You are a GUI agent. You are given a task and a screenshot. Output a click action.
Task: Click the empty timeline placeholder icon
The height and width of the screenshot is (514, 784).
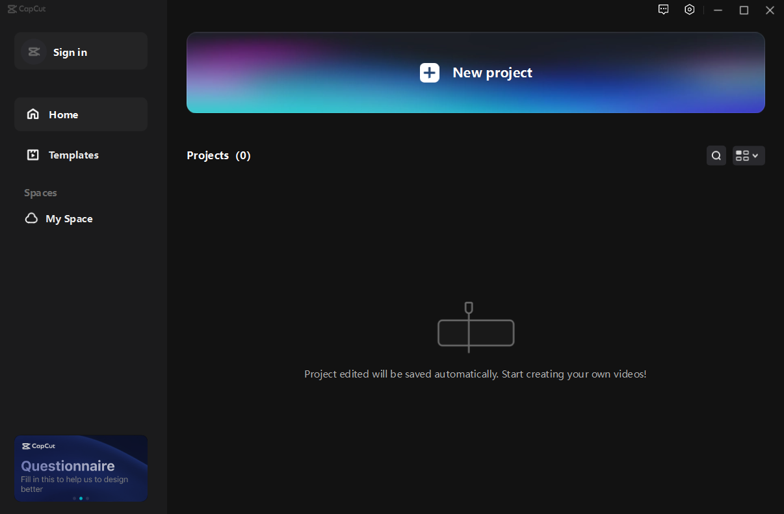[476, 328]
